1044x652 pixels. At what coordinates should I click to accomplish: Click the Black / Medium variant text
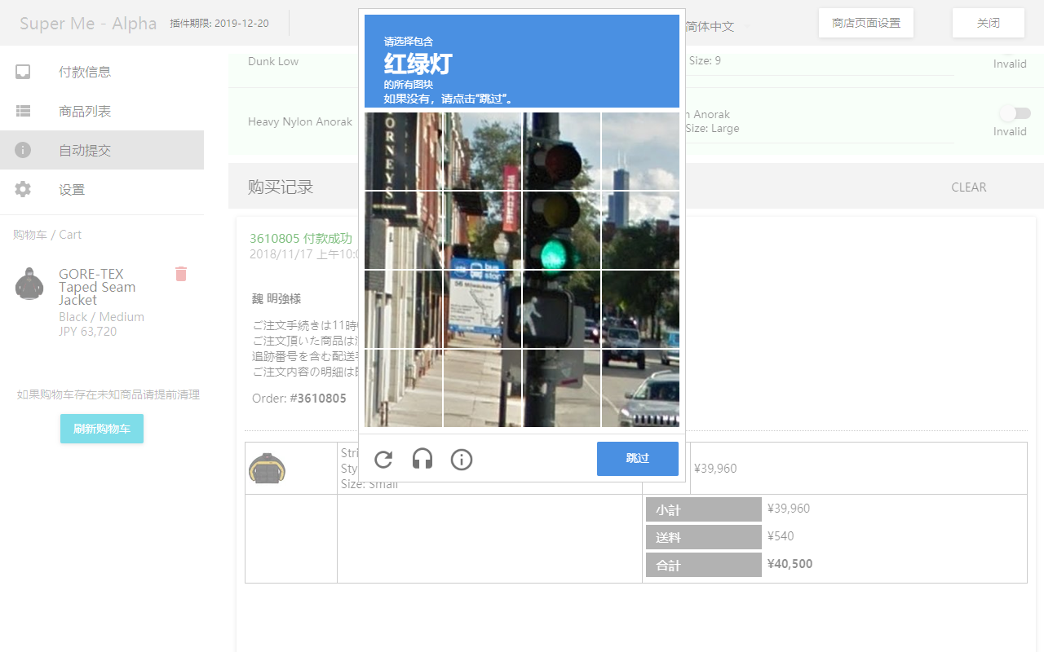[x=101, y=317]
